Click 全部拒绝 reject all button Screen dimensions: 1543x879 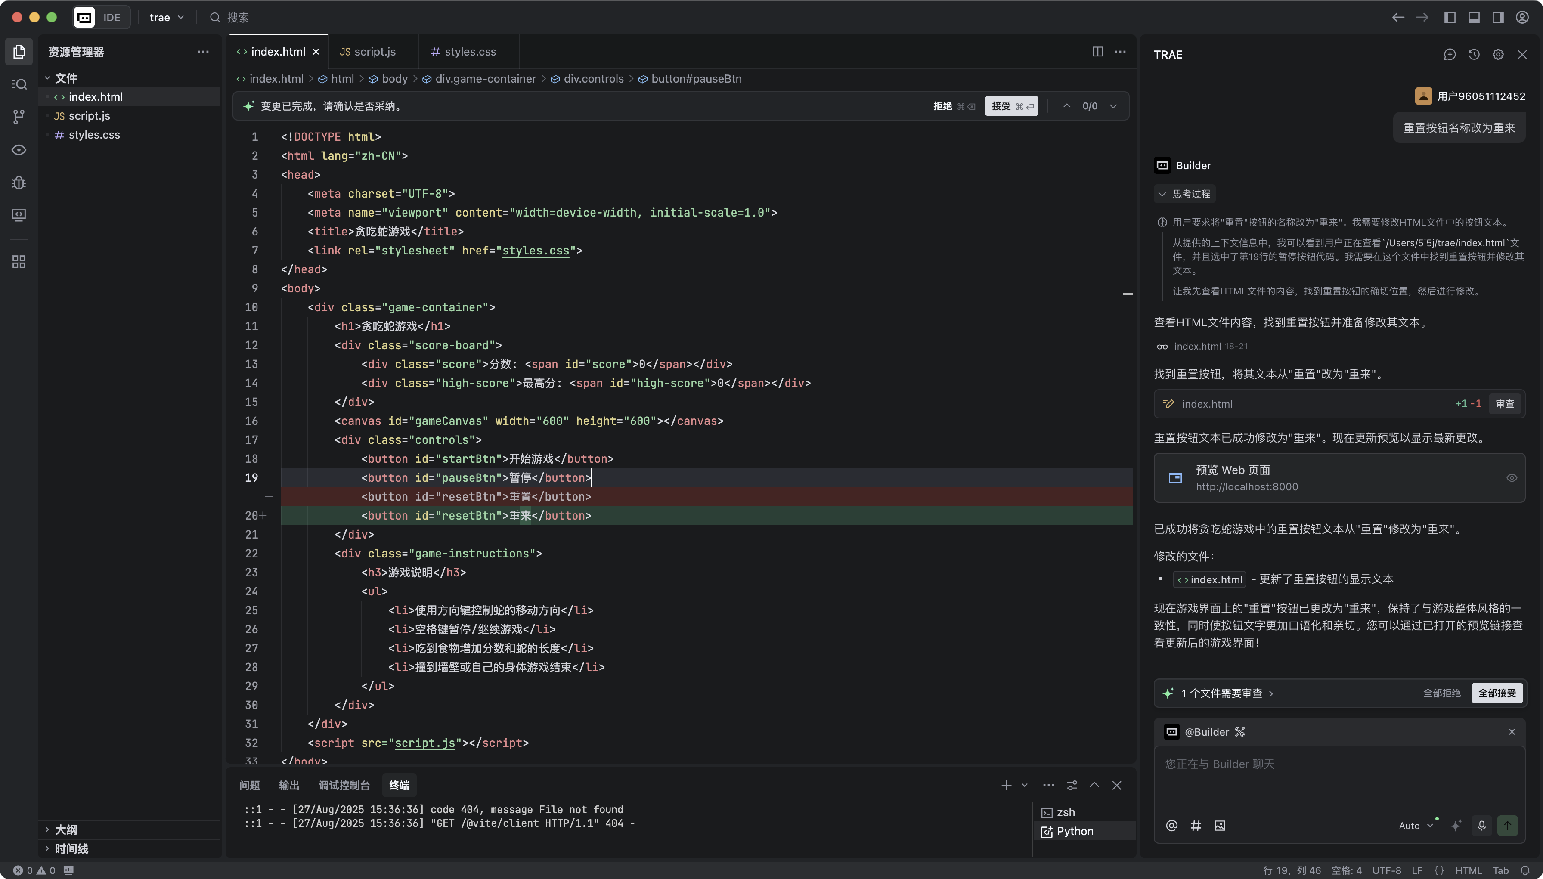tap(1441, 693)
